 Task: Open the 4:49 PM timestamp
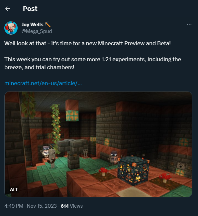click(x=14, y=206)
